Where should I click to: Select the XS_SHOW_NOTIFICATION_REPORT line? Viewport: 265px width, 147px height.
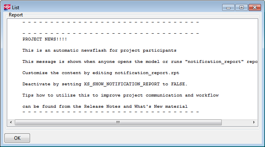point(105,84)
